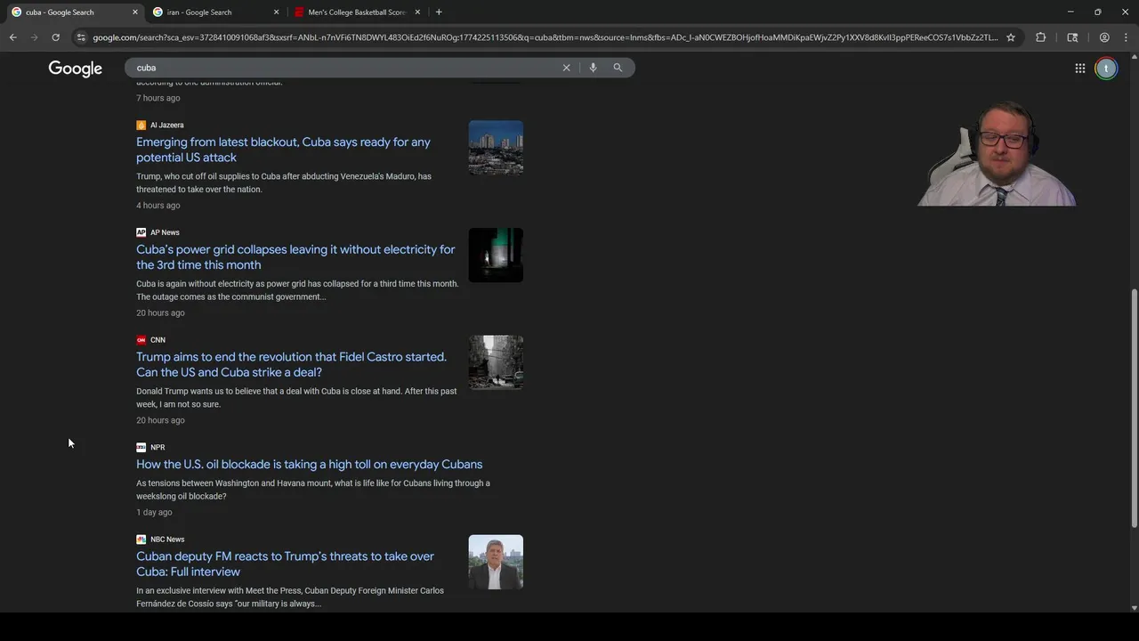The width and height of the screenshot is (1139, 641).
Task: Click the CNN source icon
Action: coord(141,340)
